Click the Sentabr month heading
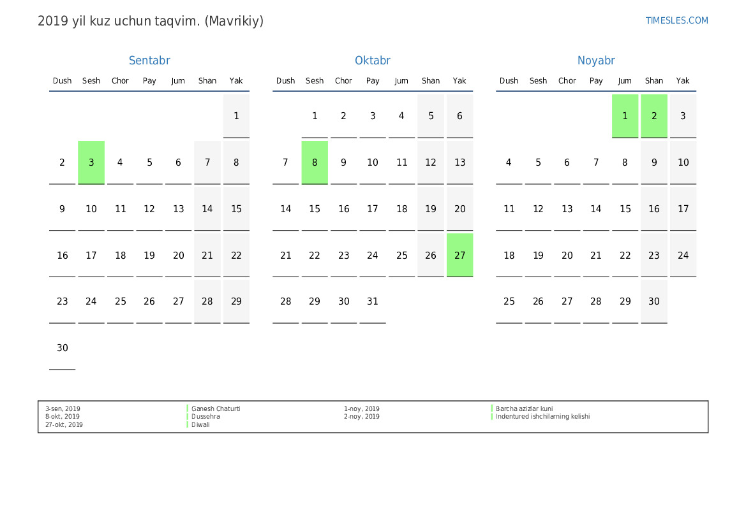 pos(149,61)
